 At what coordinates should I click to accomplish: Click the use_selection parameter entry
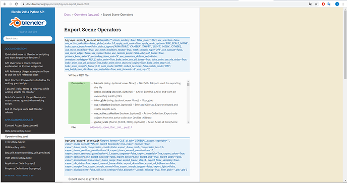tap(136, 107)
